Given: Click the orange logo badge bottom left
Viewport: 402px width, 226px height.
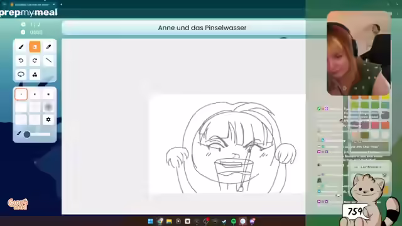Looking at the screenshot, I should (18, 204).
